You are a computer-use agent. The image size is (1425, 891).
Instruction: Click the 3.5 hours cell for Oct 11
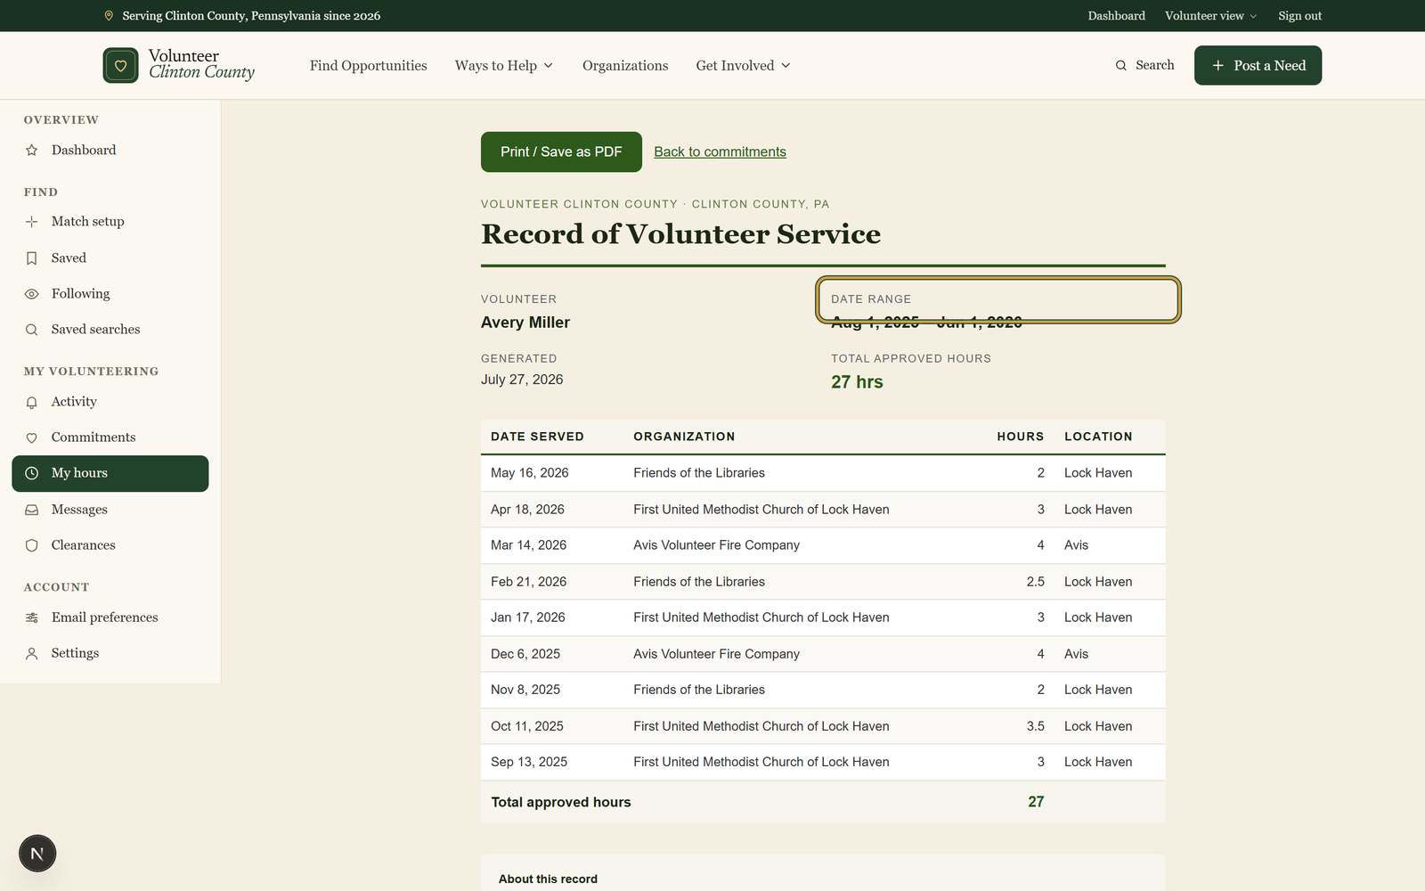click(x=1035, y=726)
